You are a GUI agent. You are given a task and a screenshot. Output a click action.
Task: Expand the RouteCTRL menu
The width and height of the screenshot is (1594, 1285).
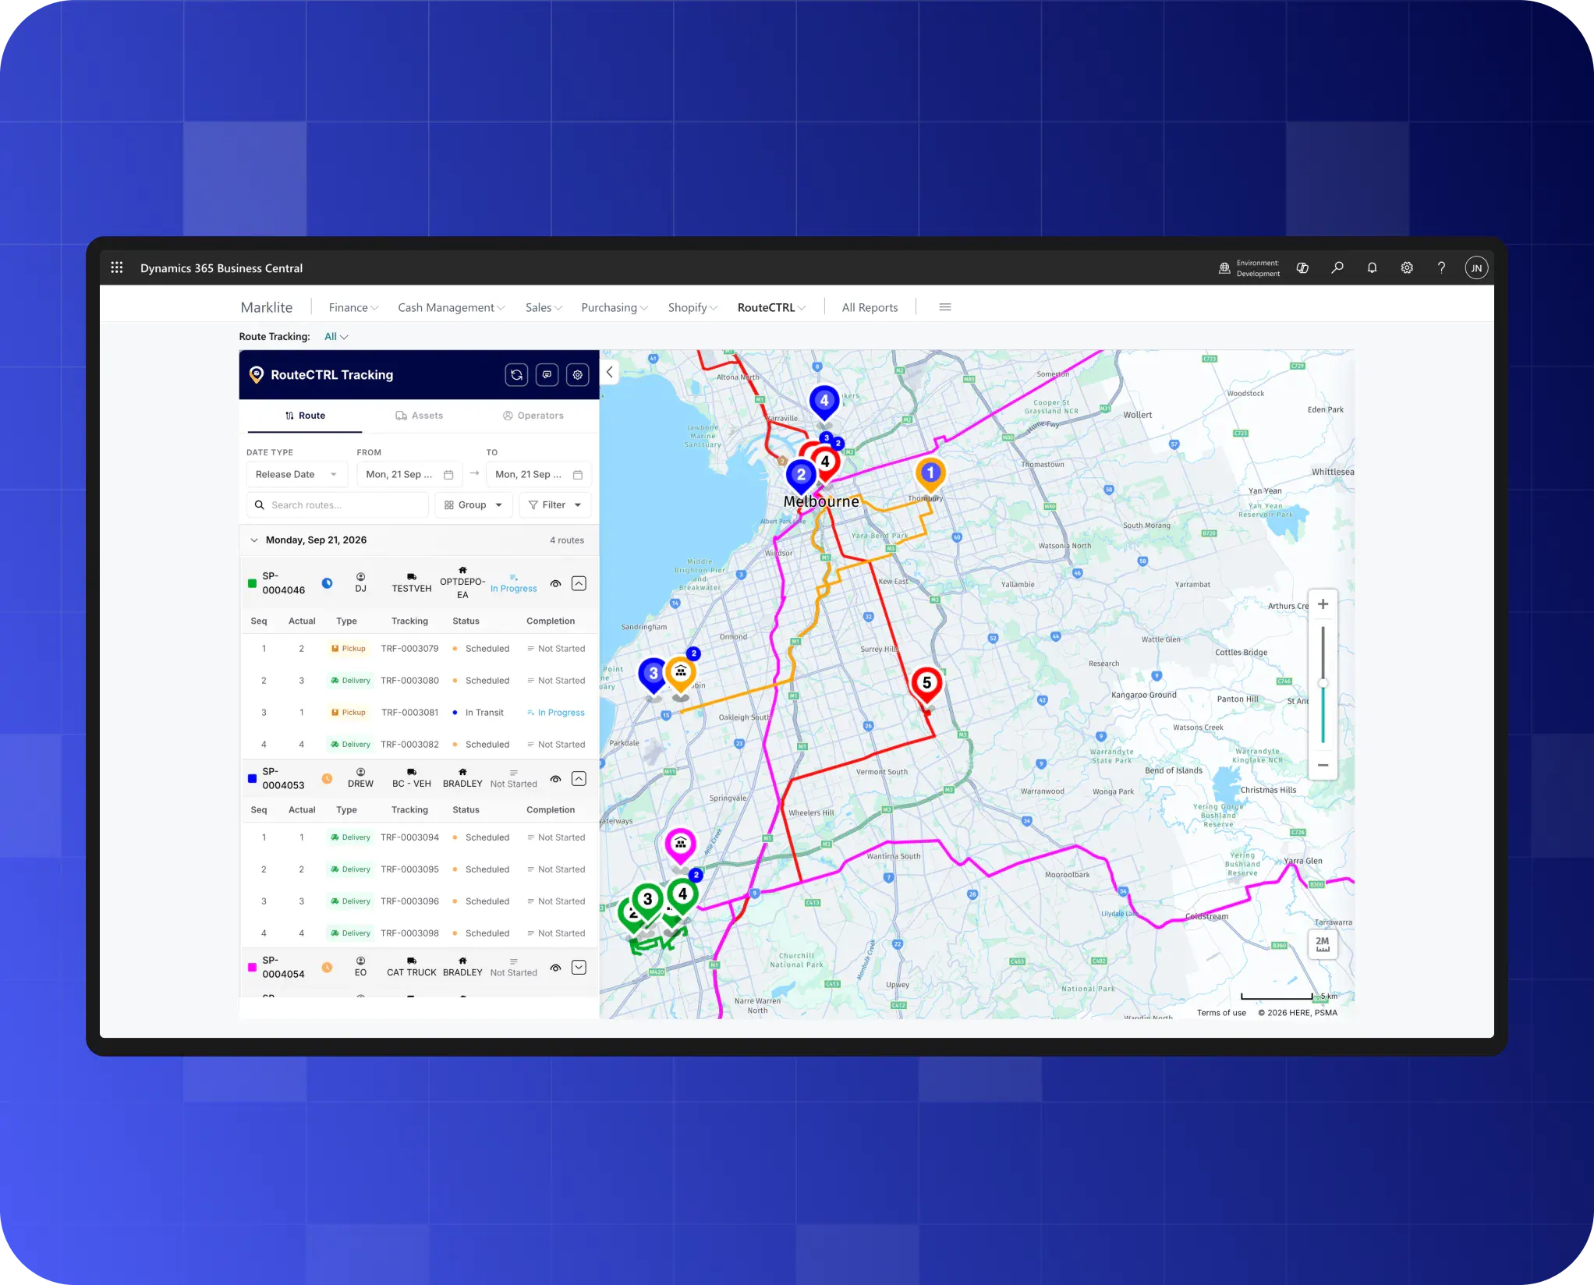[772, 308]
